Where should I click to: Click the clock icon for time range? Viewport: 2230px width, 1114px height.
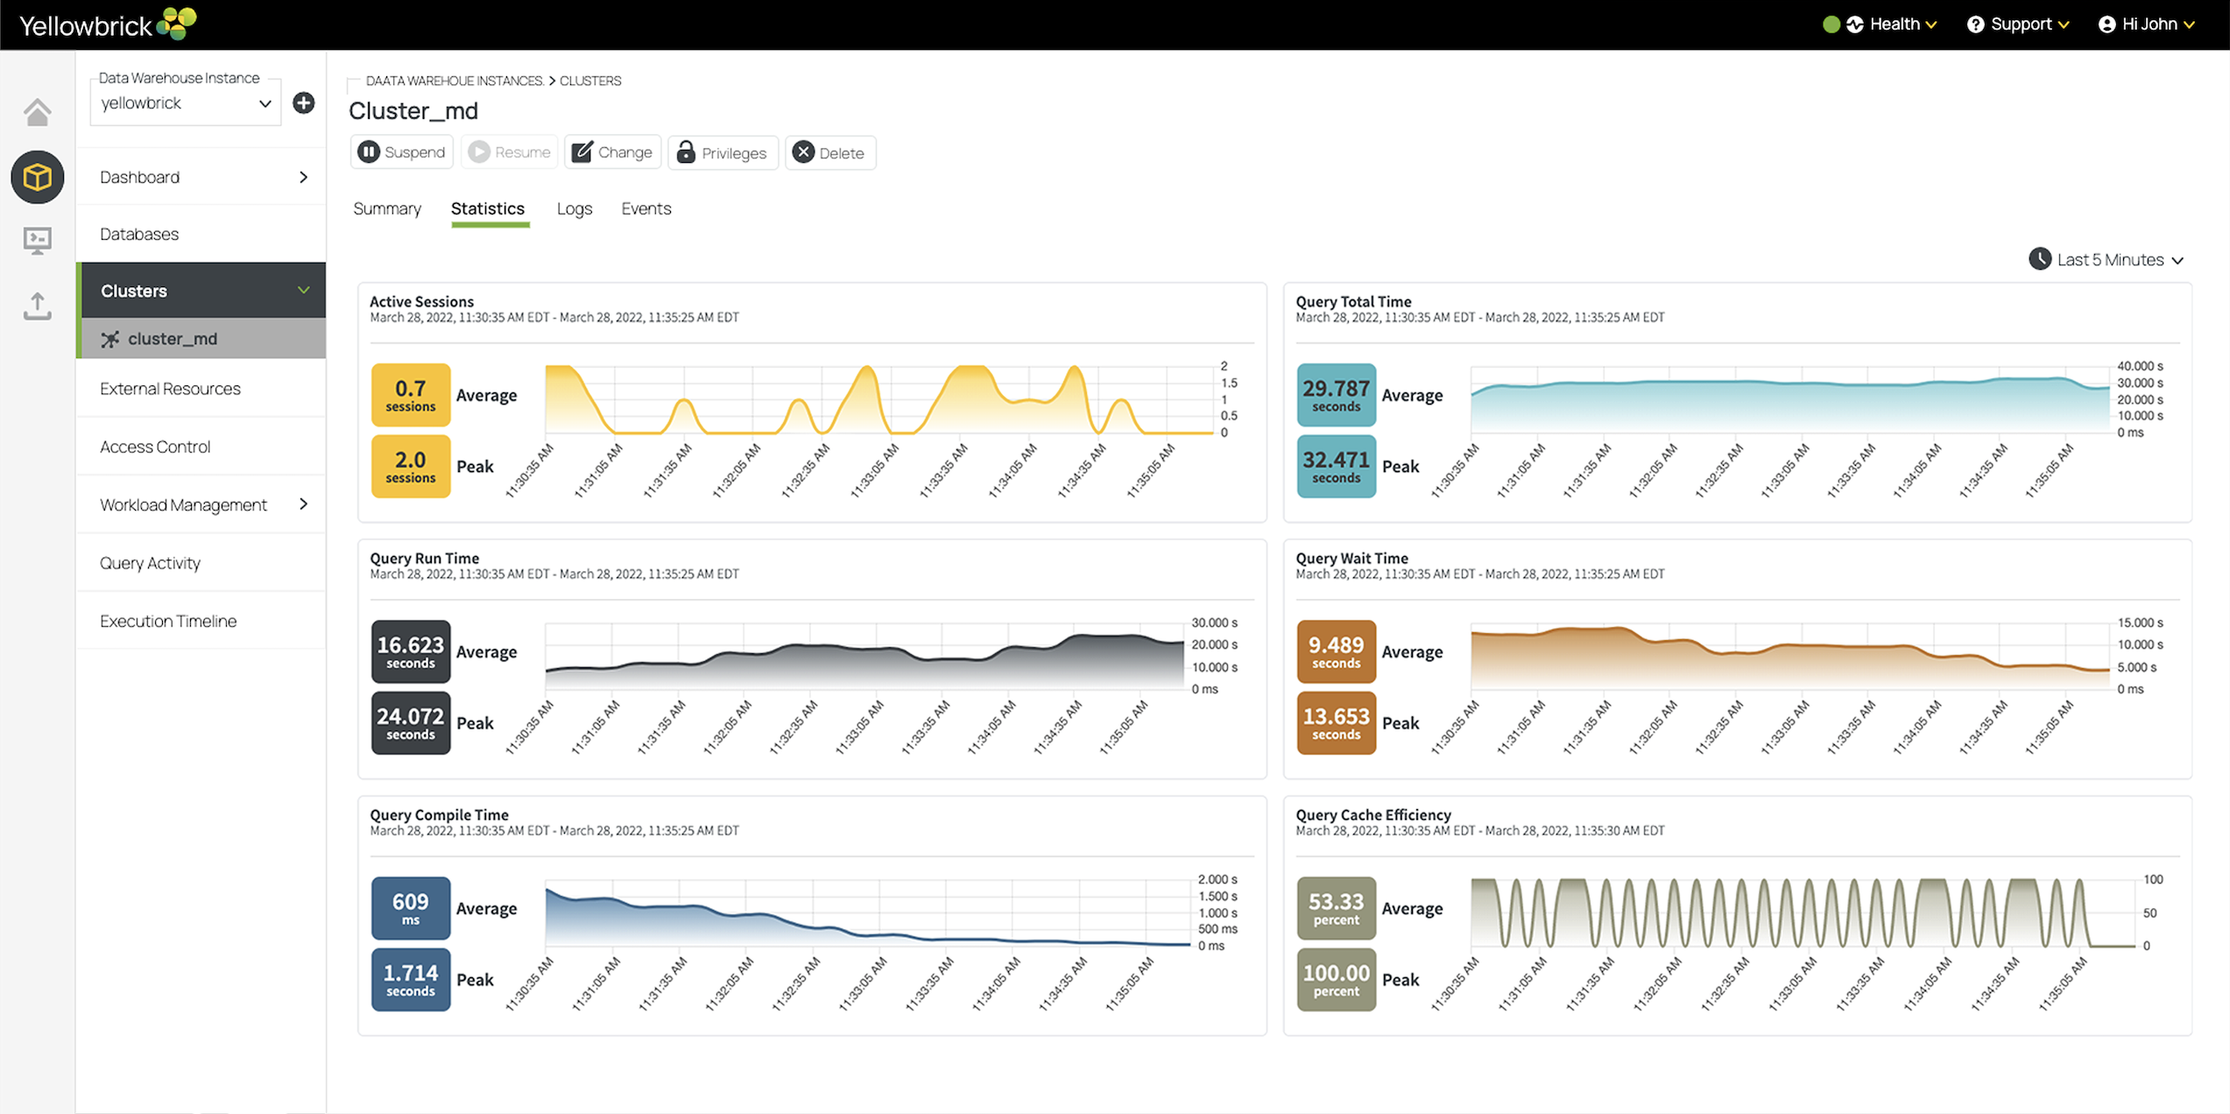tap(2040, 259)
